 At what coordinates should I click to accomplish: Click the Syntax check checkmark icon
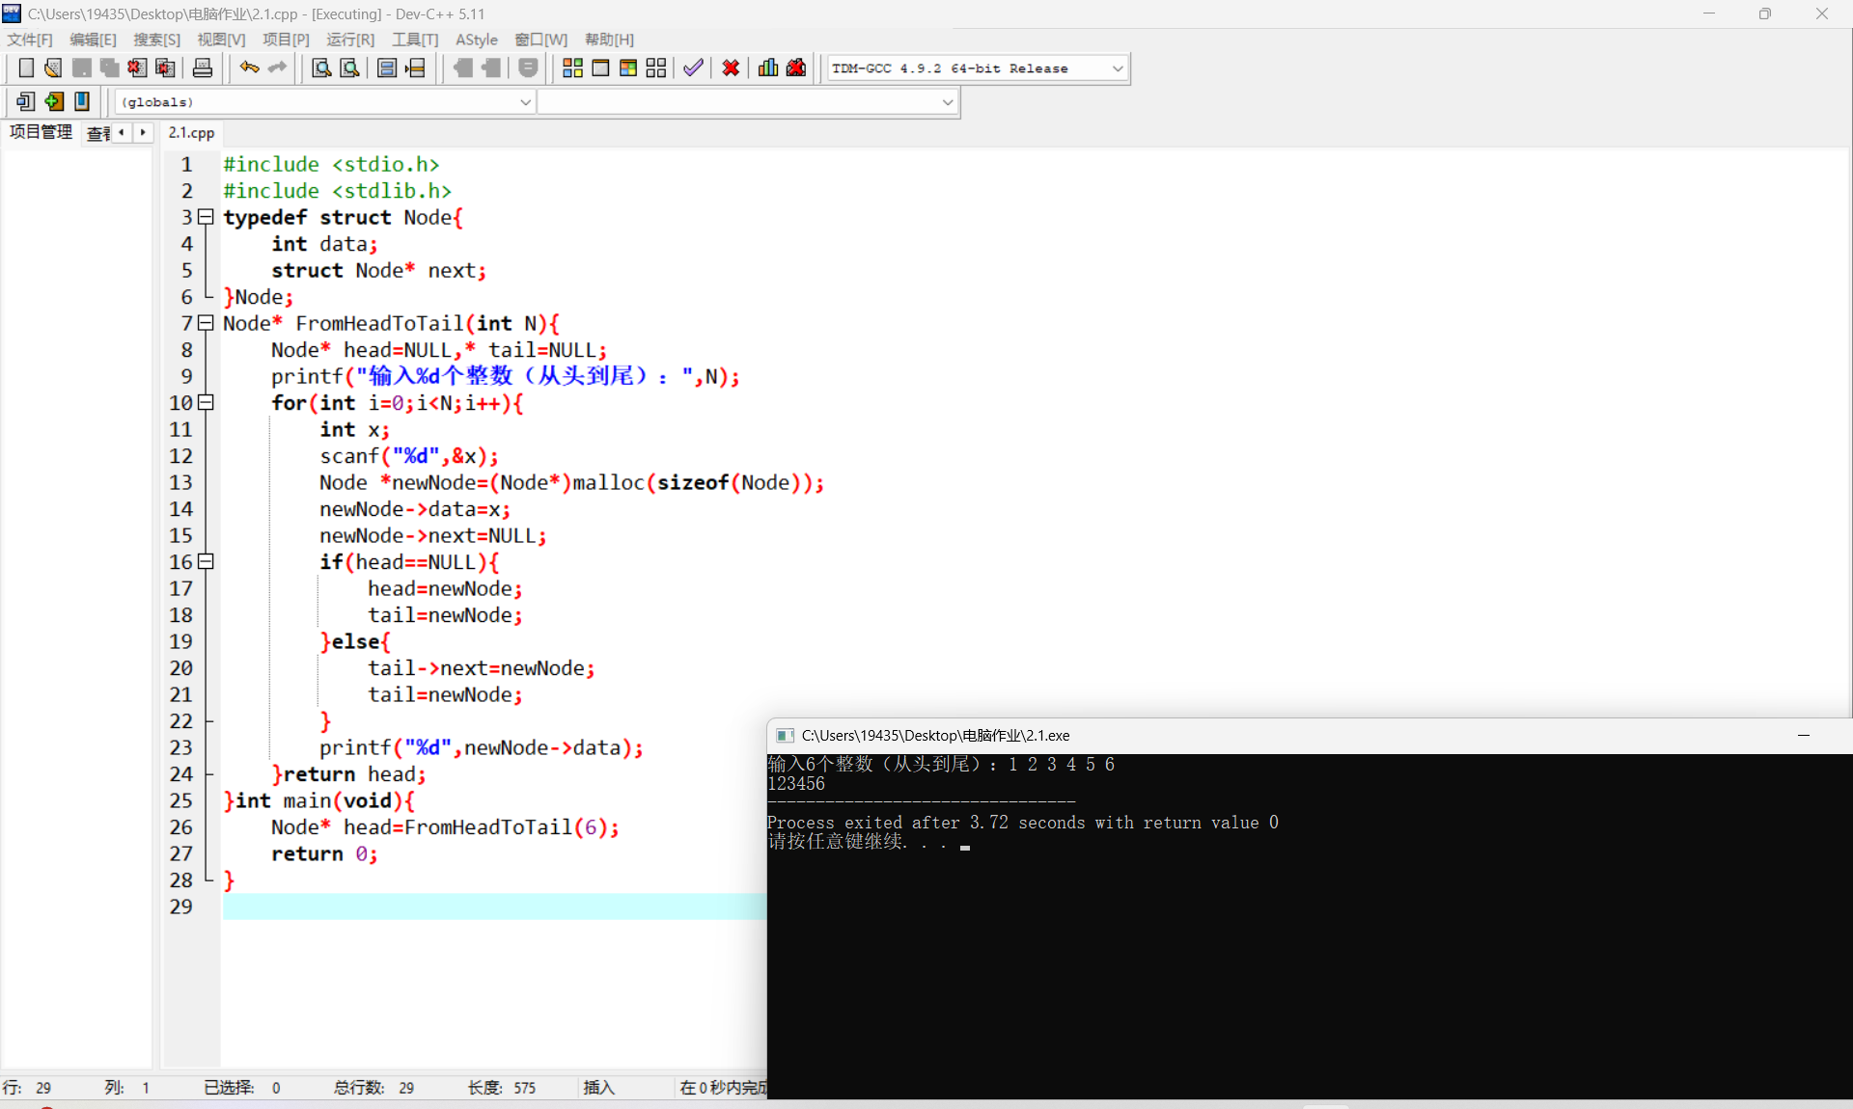(x=693, y=68)
